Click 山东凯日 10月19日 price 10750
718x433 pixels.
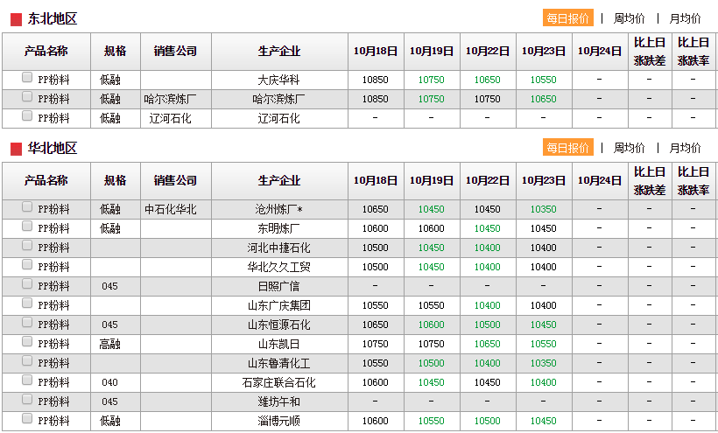tap(432, 344)
